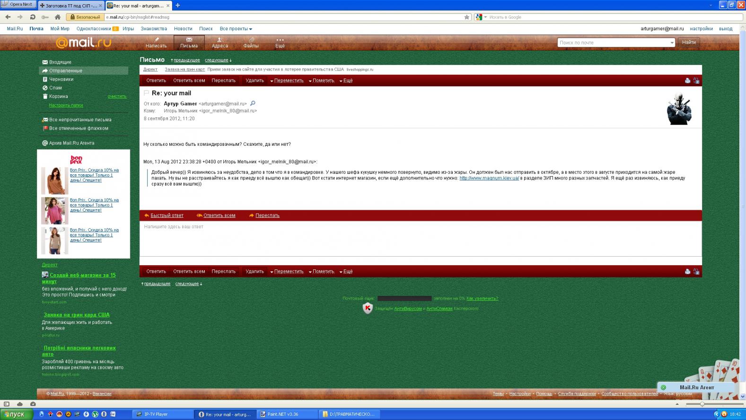Open the Opera panel toggle in status bar
The width and height of the screenshot is (746, 420).
(x=7, y=404)
